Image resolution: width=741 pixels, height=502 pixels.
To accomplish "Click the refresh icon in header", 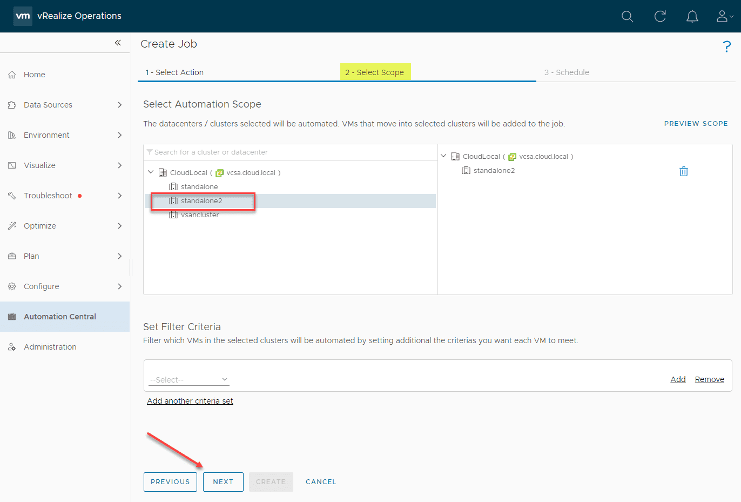I will point(660,16).
